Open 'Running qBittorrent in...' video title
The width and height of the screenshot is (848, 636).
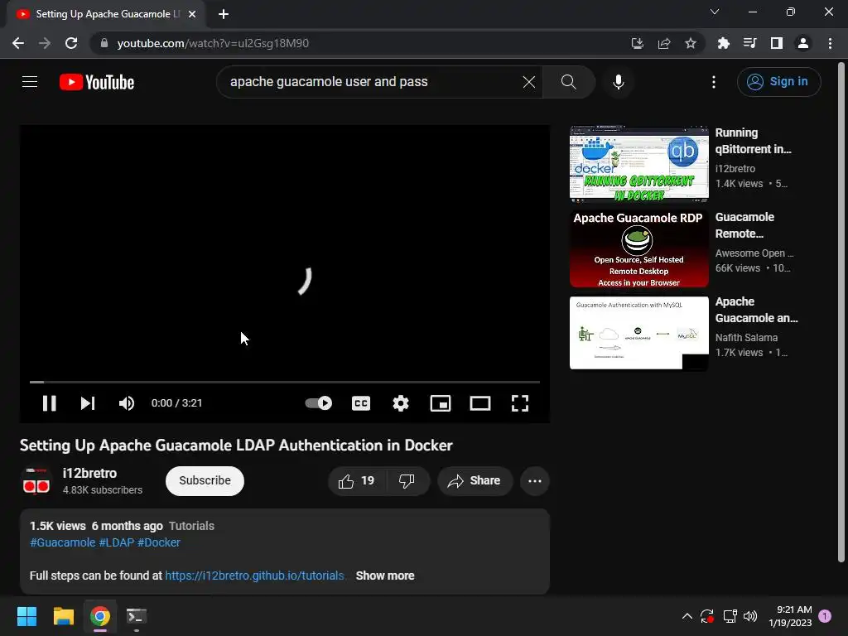(753, 141)
